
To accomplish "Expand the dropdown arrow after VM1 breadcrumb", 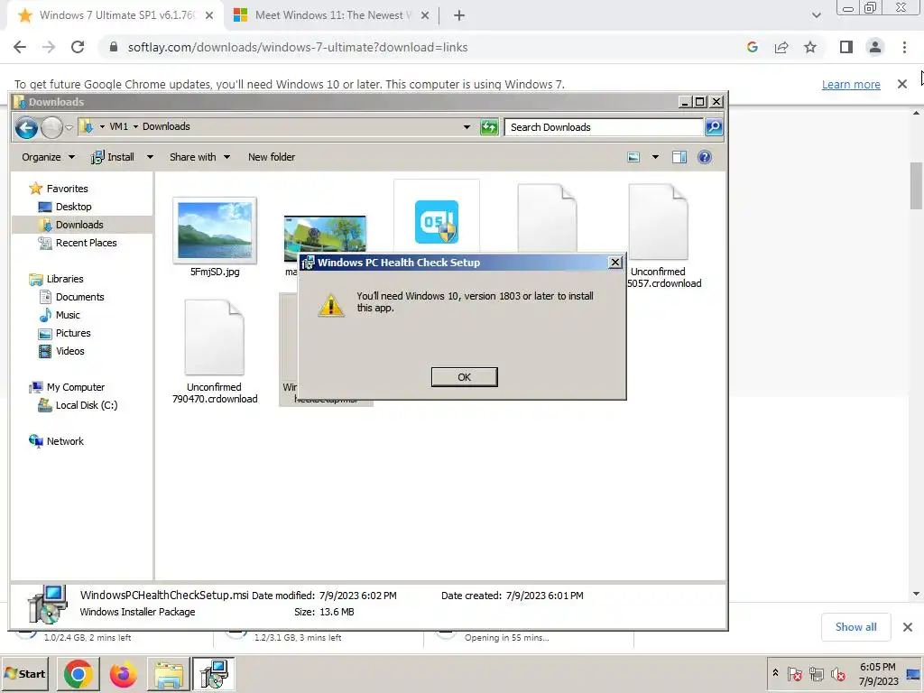I will [x=135, y=126].
